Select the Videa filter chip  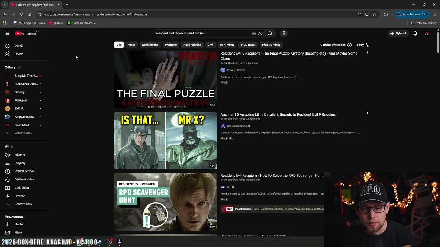point(132,45)
